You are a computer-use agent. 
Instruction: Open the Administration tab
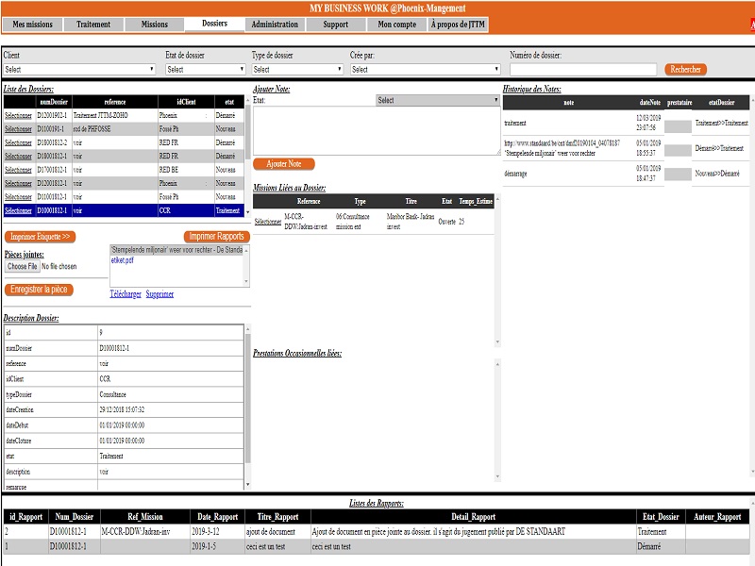pos(275,25)
